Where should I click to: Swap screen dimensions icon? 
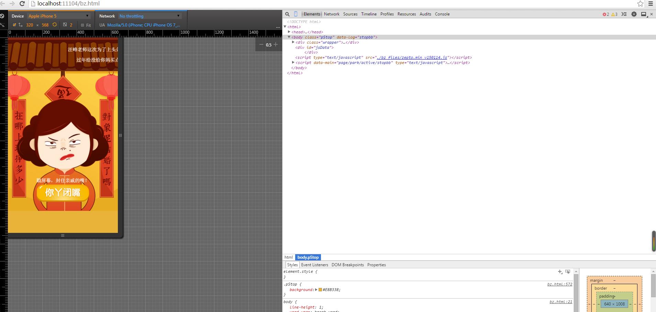click(21, 25)
